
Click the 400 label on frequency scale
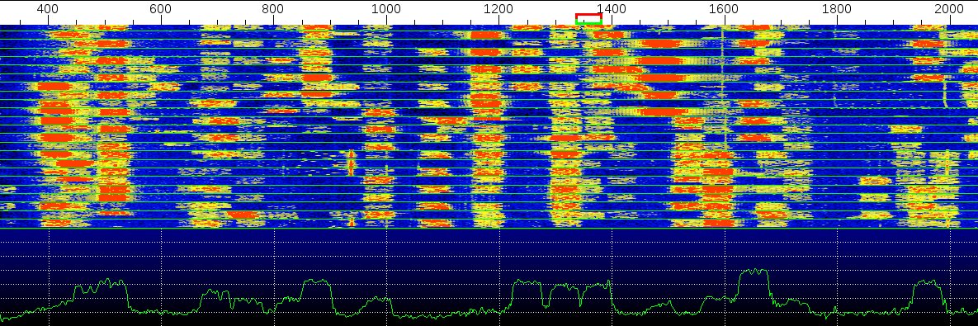tap(48, 9)
